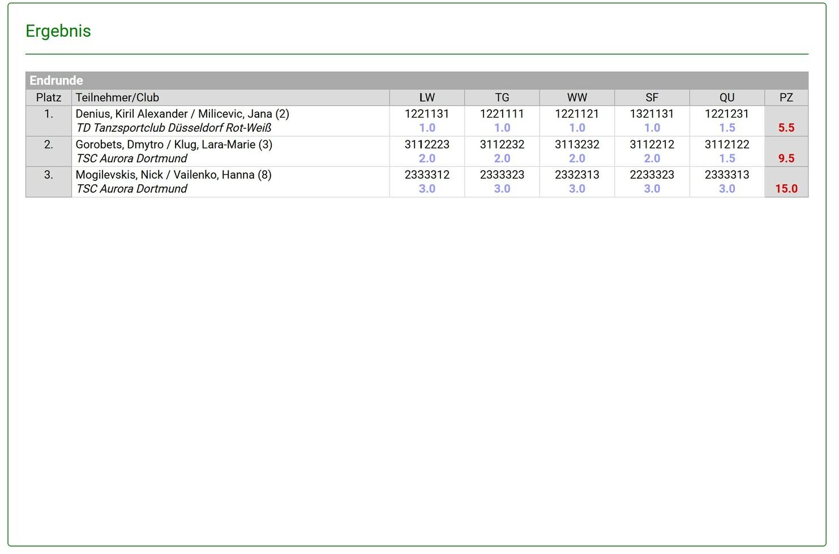The height and width of the screenshot is (554, 839).
Task: Click the Ergebnis heading
Action: tap(58, 31)
